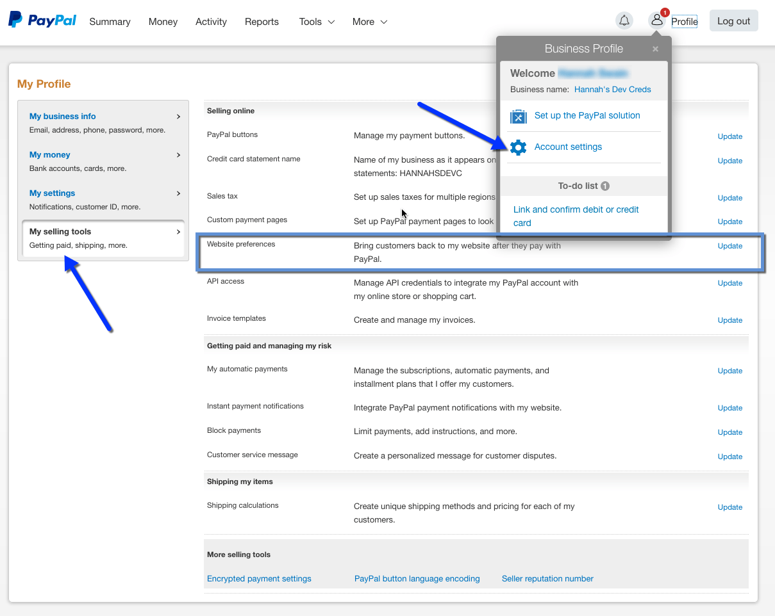Click the Selling online section header

[x=231, y=111]
